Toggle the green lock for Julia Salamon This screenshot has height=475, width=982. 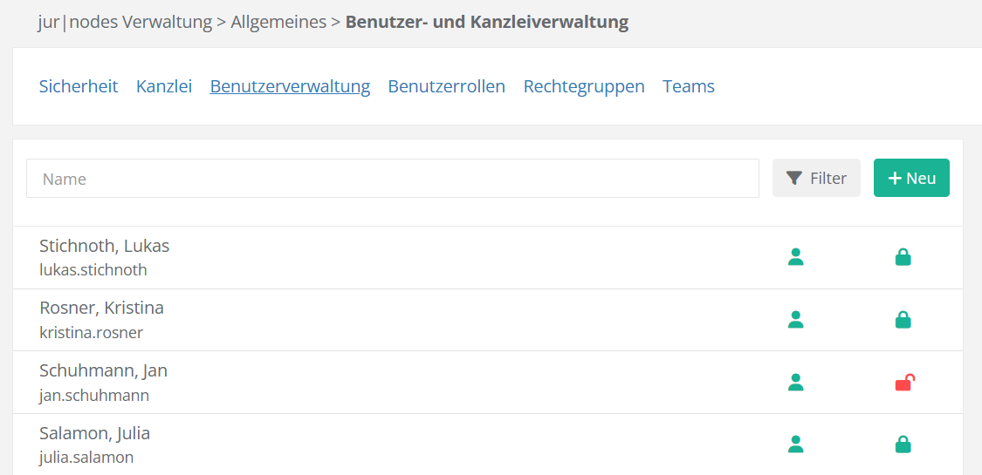tap(903, 445)
